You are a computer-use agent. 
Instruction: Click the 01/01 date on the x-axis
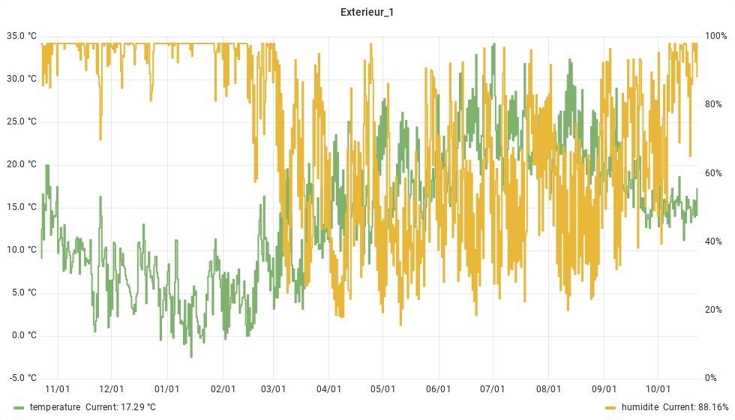coord(166,389)
